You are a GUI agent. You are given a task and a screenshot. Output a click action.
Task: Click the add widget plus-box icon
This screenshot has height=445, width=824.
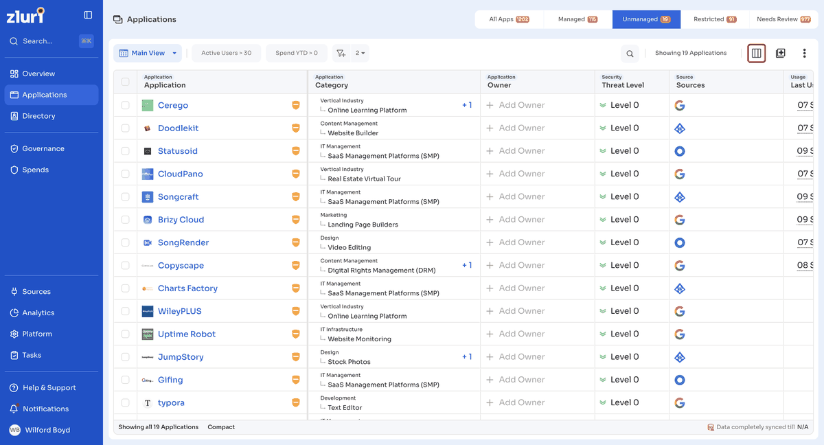coord(781,53)
